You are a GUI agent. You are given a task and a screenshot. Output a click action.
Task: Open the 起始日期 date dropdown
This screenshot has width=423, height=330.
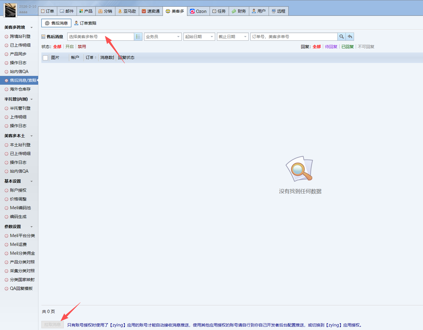click(199, 37)
